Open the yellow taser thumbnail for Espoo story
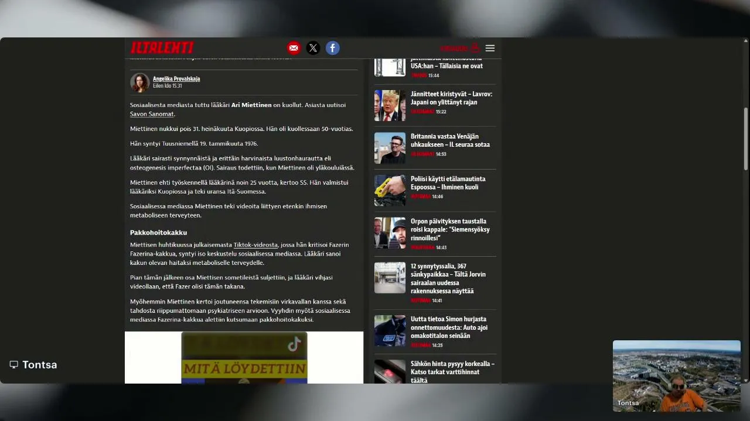The width and height of the screenshot is (750, 421). 390,190
